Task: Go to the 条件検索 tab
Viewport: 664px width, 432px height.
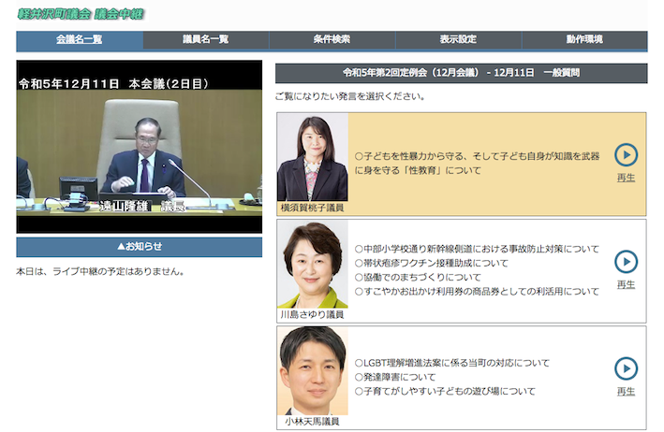Action: 332,39
